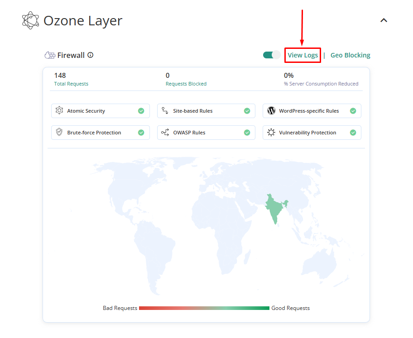Image resolution: width=413 pixels, height=338 pixels.
Task: Click the Site-based Rules label
Action: 193,111
